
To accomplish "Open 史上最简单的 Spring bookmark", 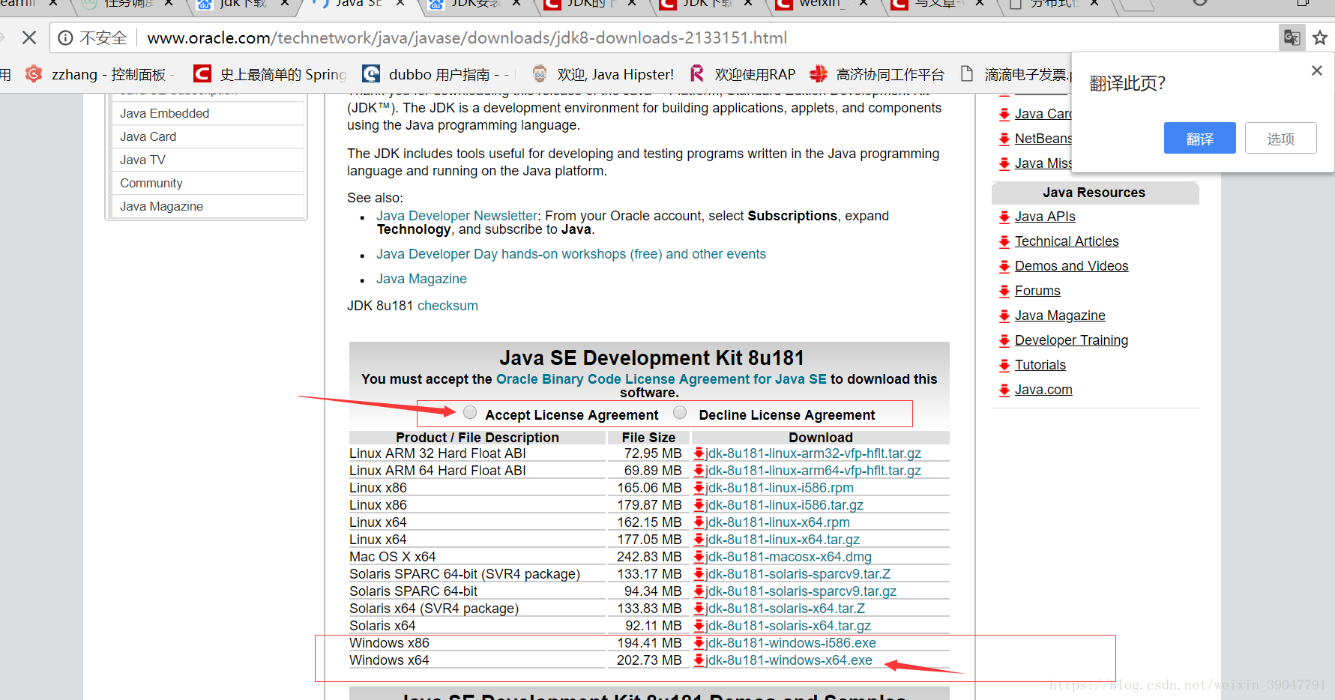I will coord(269,74).
